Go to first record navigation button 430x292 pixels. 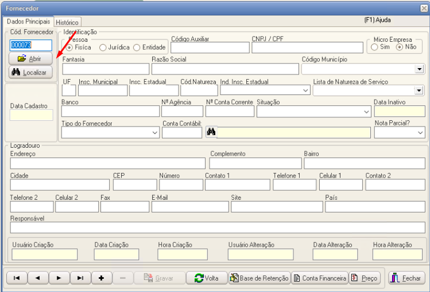(x=16, y=278)
